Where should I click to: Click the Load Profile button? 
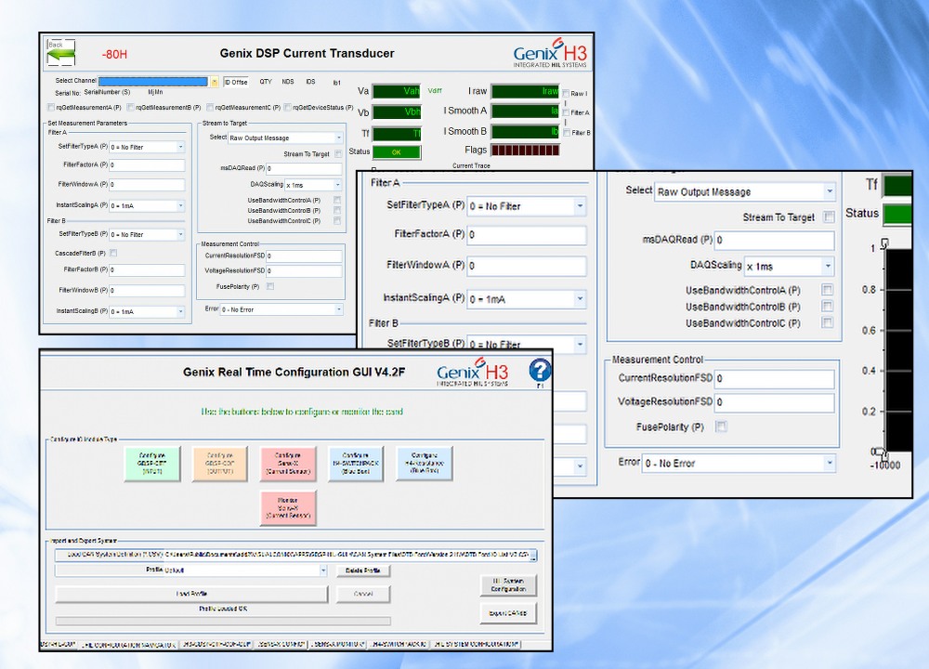[x=191, y=594]
